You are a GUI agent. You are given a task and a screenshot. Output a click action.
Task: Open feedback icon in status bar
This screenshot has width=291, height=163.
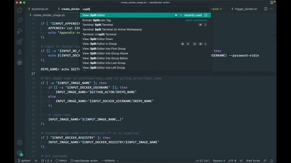tap(265, 161)
